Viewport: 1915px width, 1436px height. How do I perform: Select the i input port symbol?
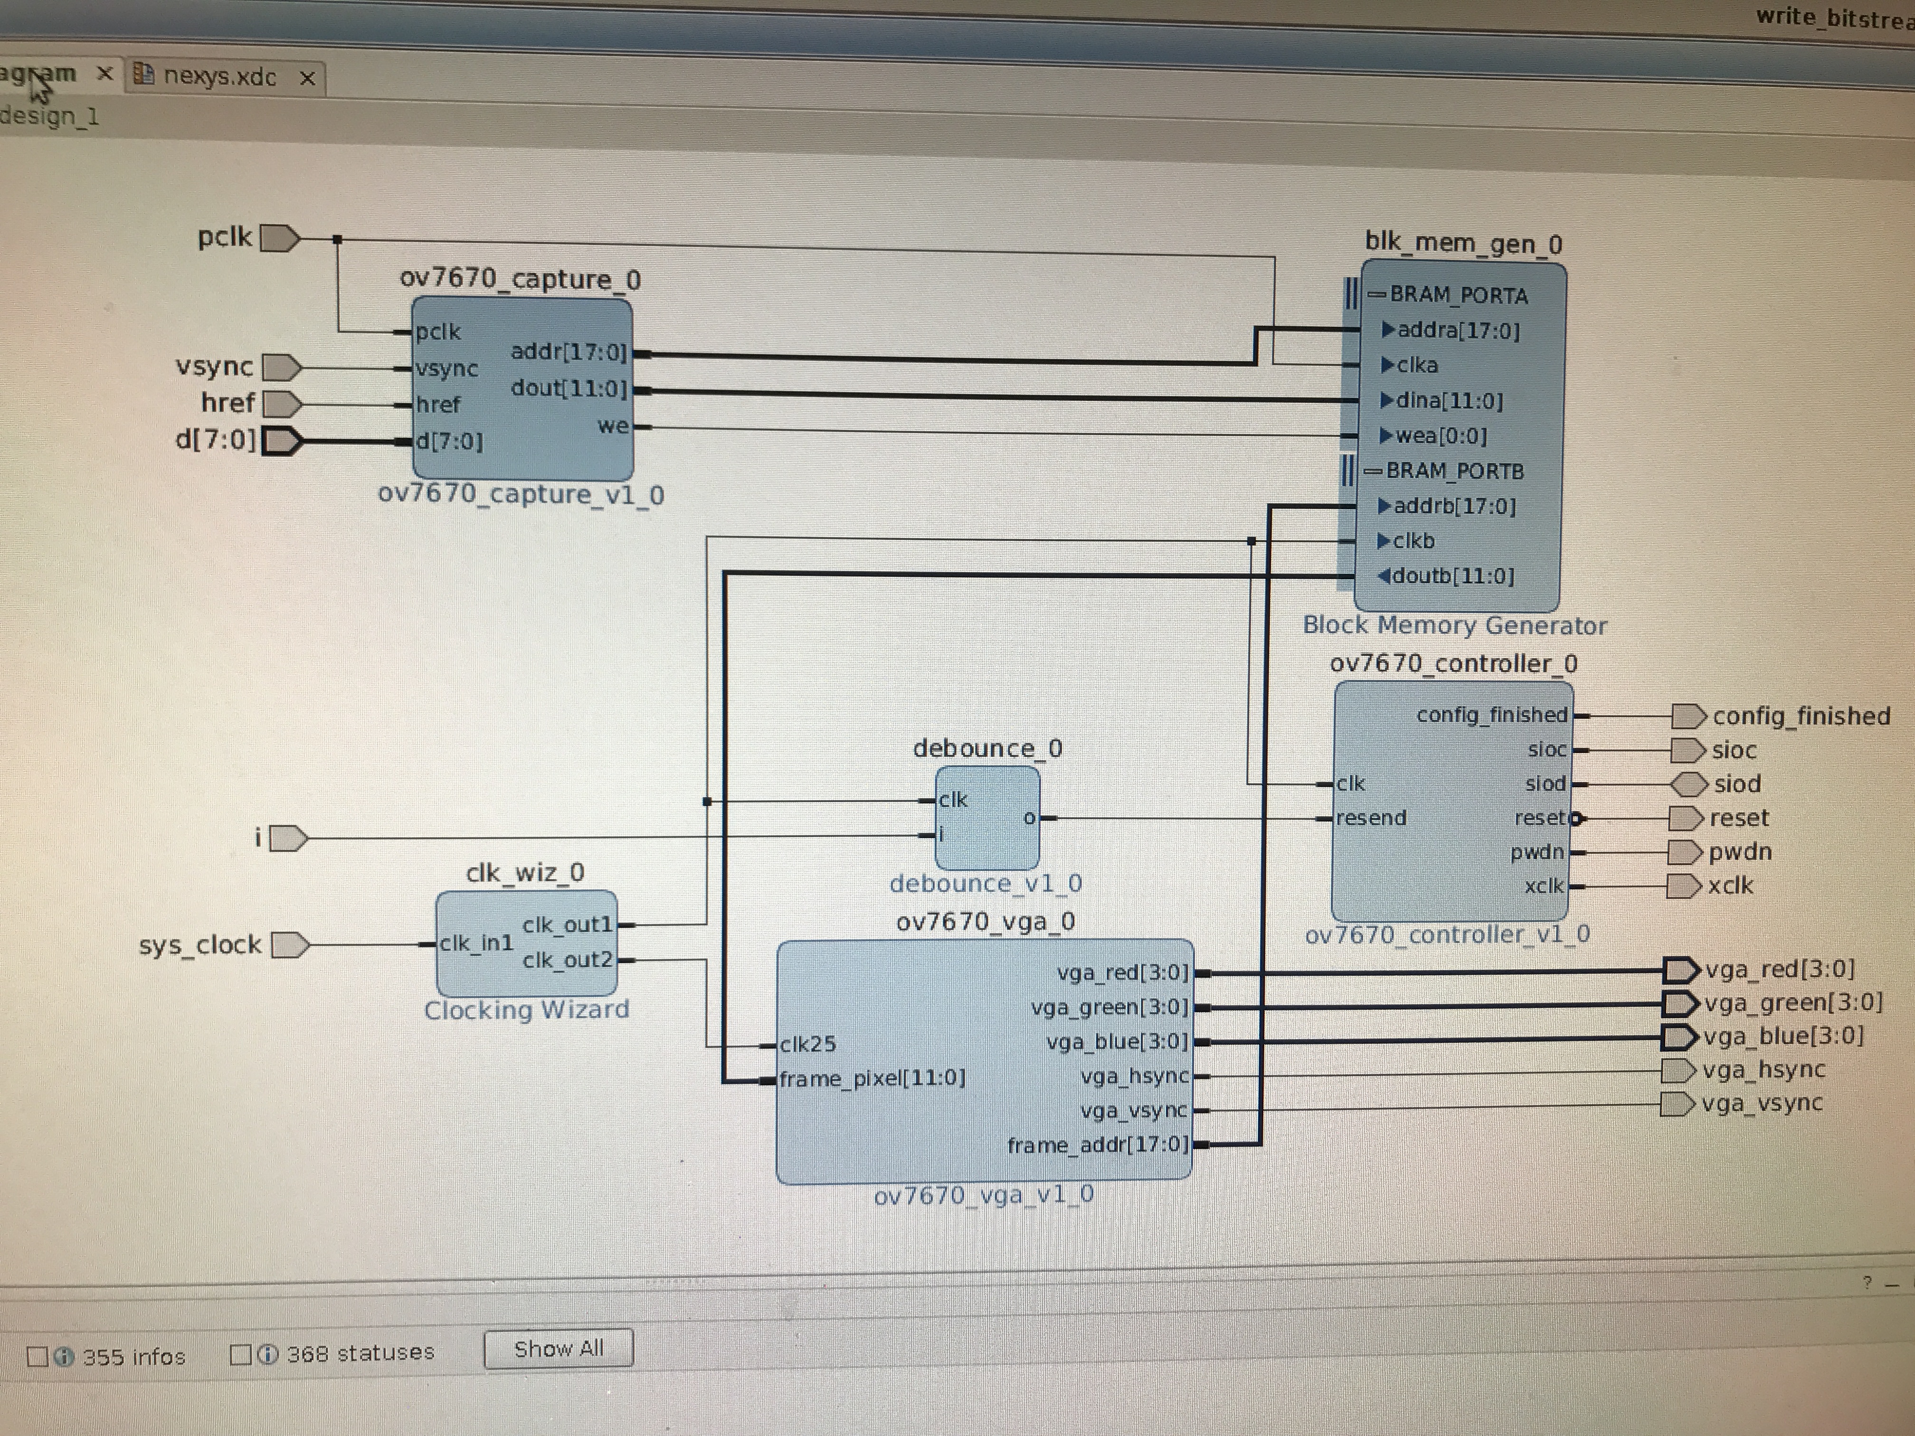(x=288, y=839)
